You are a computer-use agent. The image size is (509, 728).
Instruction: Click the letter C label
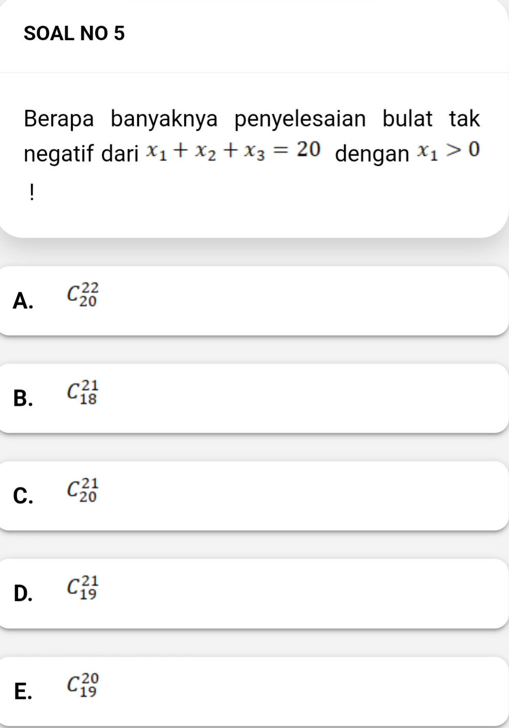tap(24, 496)
